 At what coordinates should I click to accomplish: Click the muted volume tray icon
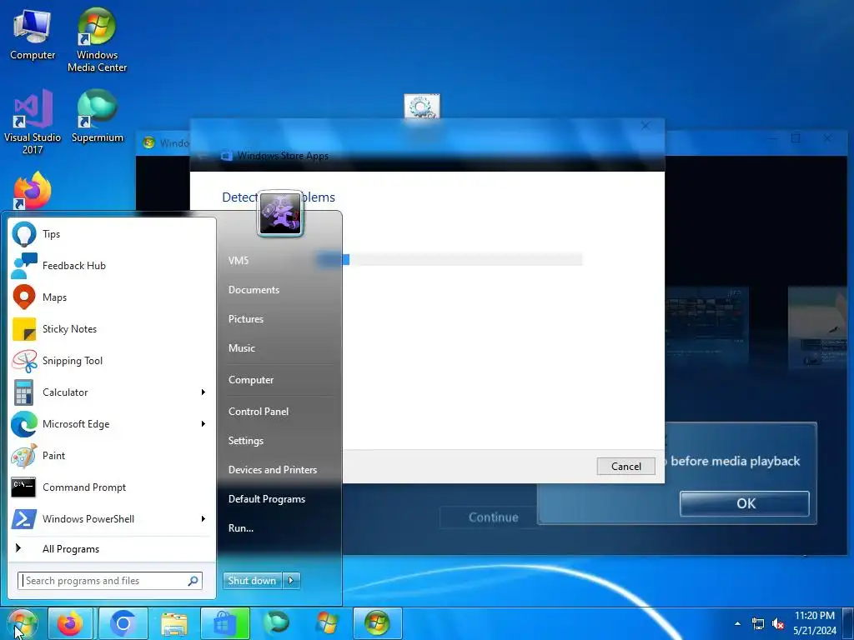[778, 623]
